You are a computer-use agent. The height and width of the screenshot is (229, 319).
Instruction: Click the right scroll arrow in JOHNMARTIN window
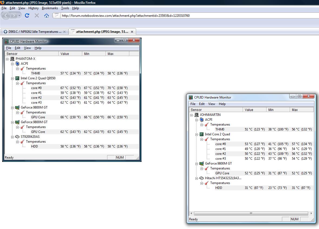click(x=311, y=213)
